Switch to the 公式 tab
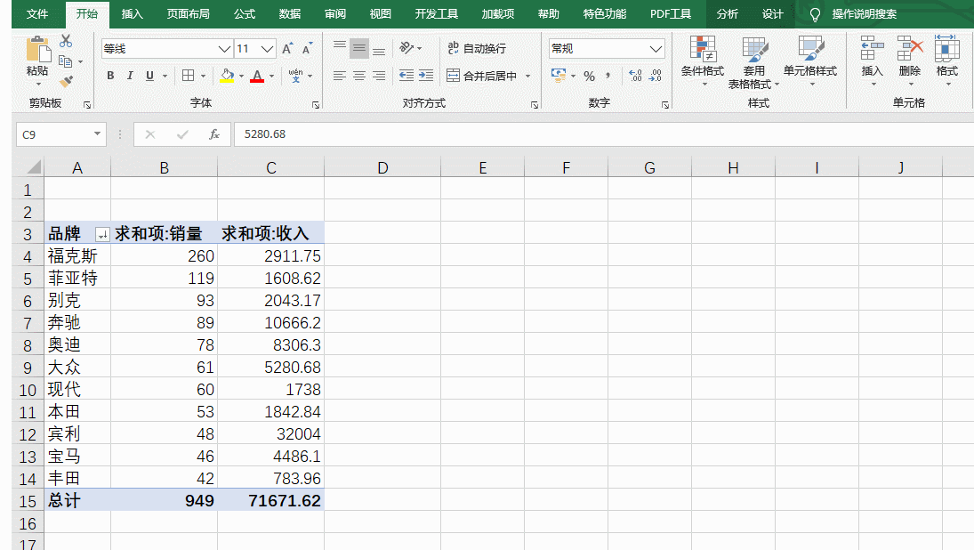Screen dimensions: 974x550 tap(244, 13)
